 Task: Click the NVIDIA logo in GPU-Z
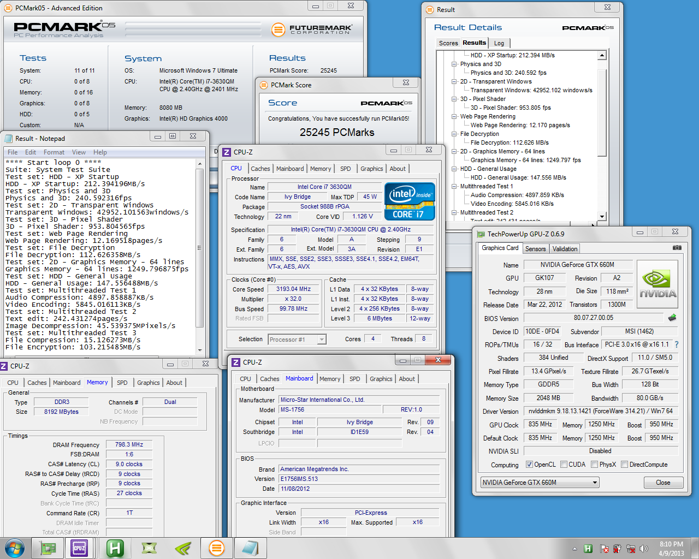657,284
